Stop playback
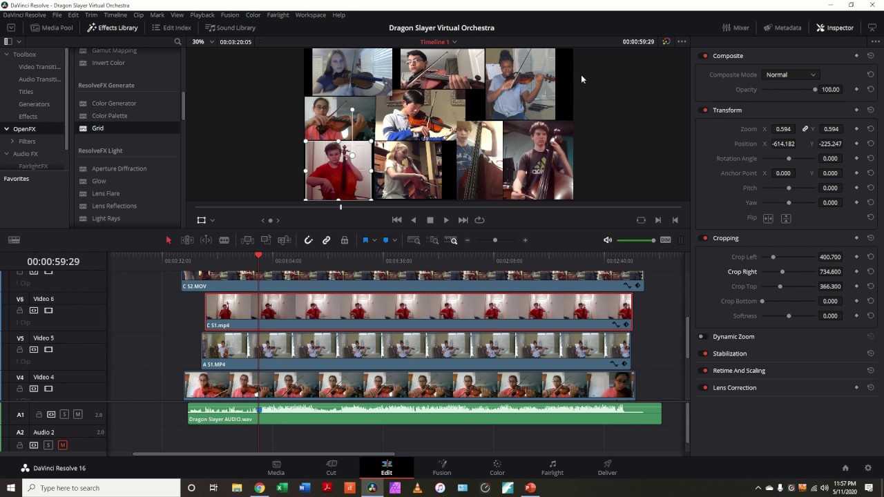Screen dimensions: 884x497 click(x=430, y=220)
